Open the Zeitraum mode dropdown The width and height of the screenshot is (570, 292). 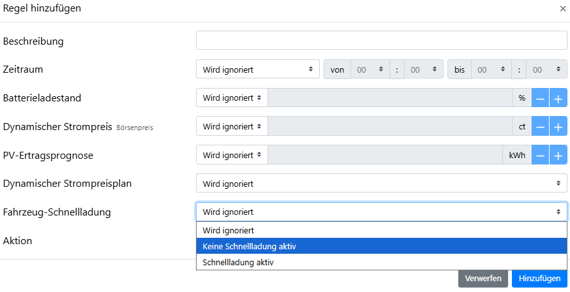point(257,69)
